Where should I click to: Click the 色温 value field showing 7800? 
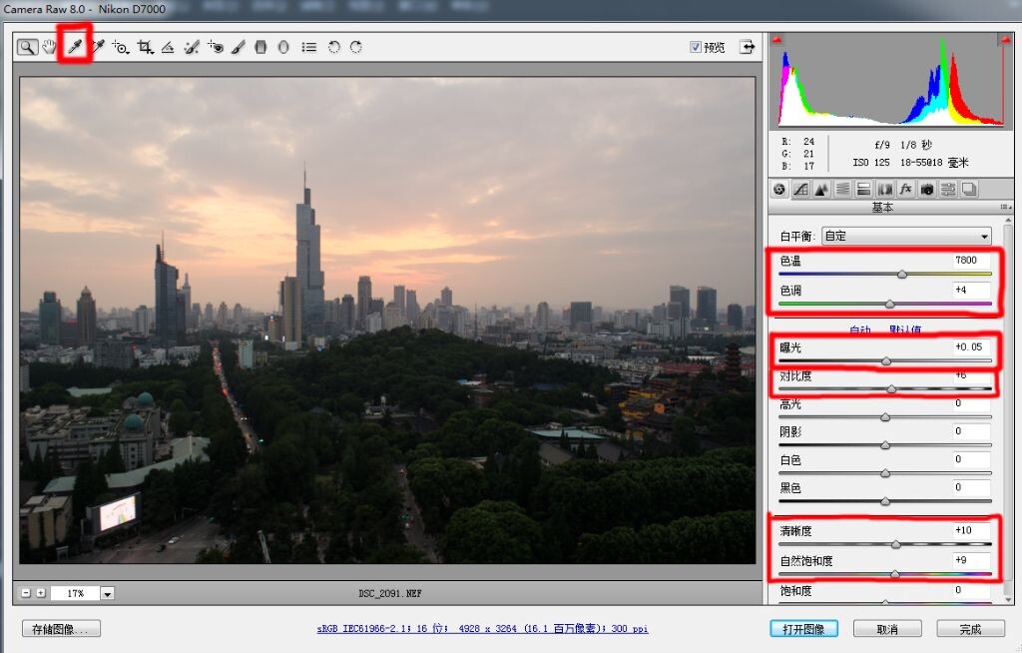[x=971, y=261]
